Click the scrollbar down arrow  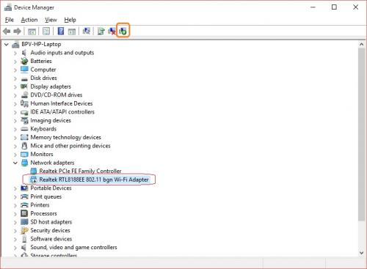tap(361, 253)
